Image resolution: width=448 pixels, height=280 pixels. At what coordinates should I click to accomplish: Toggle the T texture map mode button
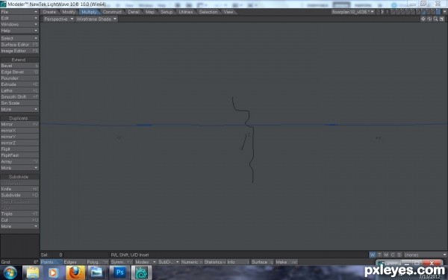[x=379, y=255]
